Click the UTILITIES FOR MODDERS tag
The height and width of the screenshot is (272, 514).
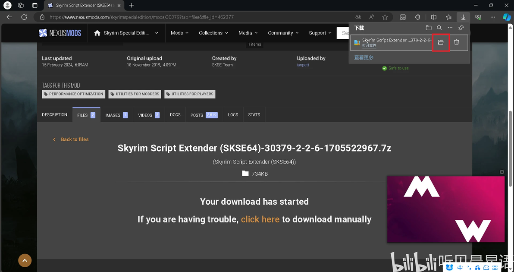click(135, 94)
